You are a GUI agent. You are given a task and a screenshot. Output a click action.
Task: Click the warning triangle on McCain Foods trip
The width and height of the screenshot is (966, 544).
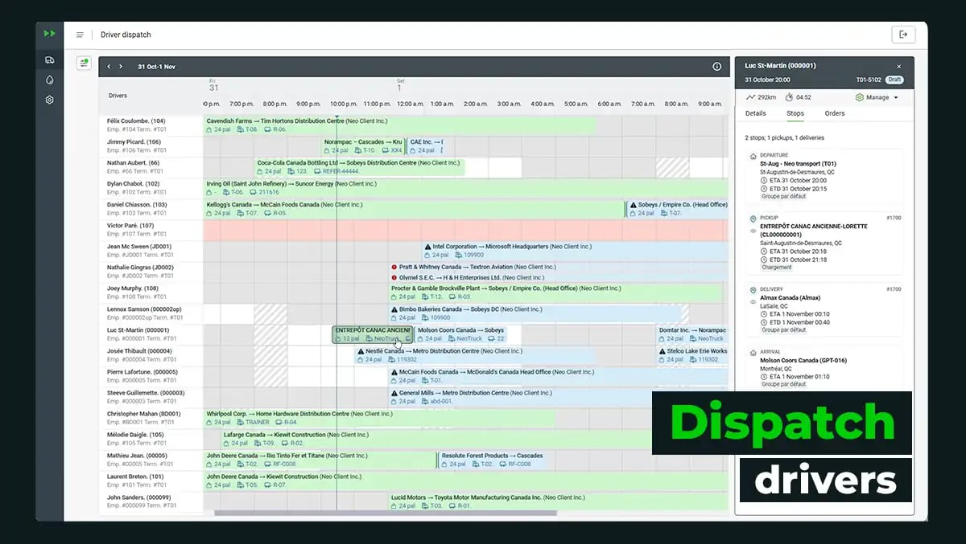pos(394,372)
